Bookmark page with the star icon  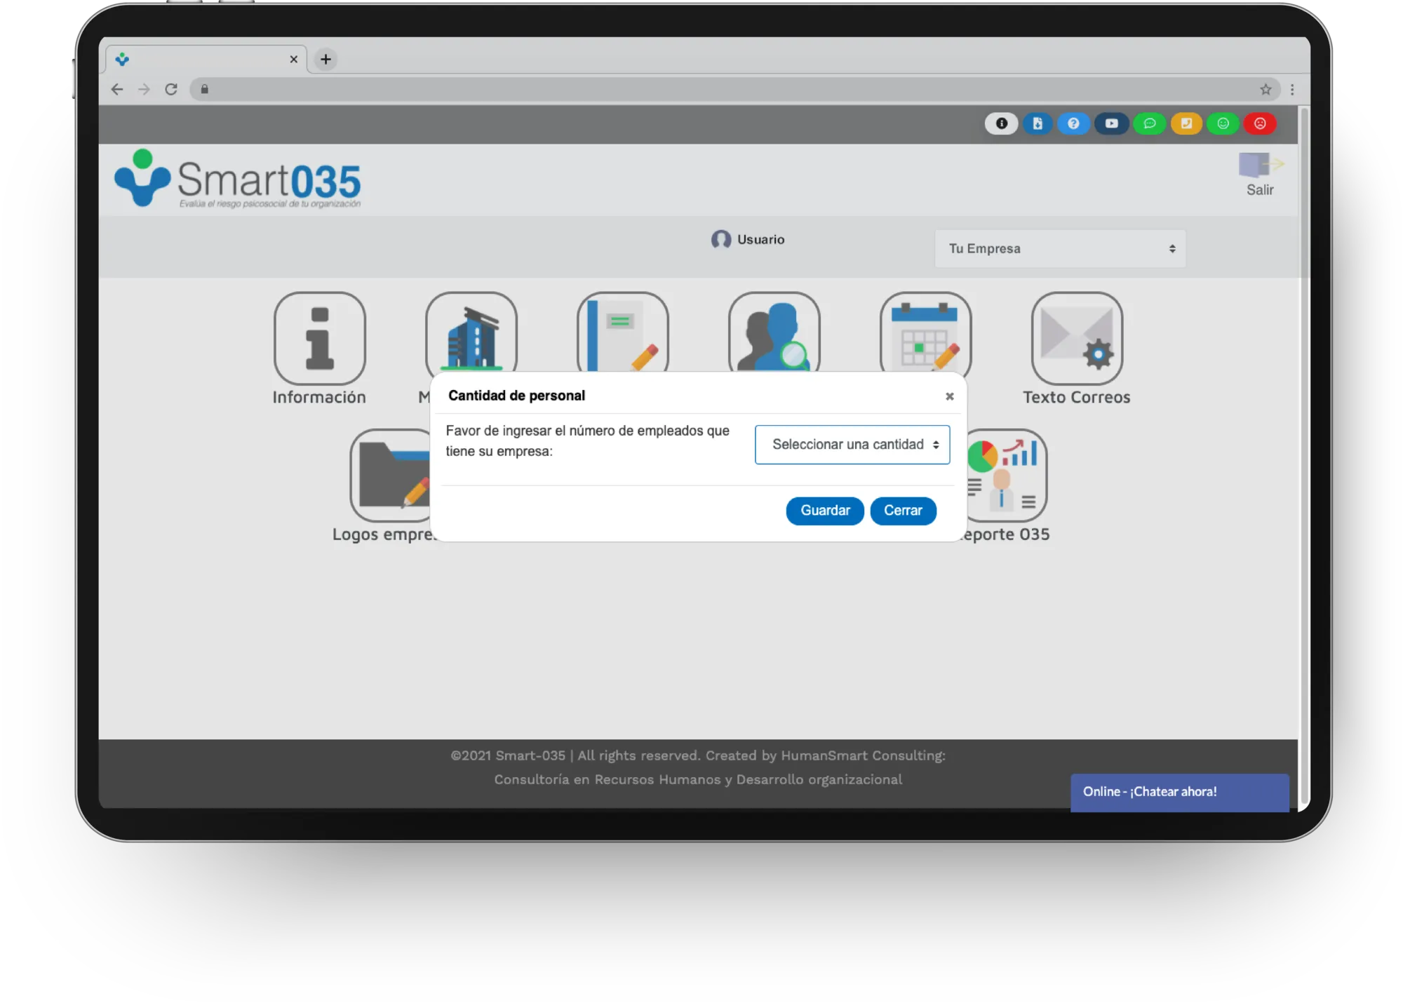tap(1266, 90)
